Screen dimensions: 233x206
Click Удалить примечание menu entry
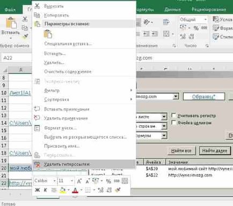66,118
